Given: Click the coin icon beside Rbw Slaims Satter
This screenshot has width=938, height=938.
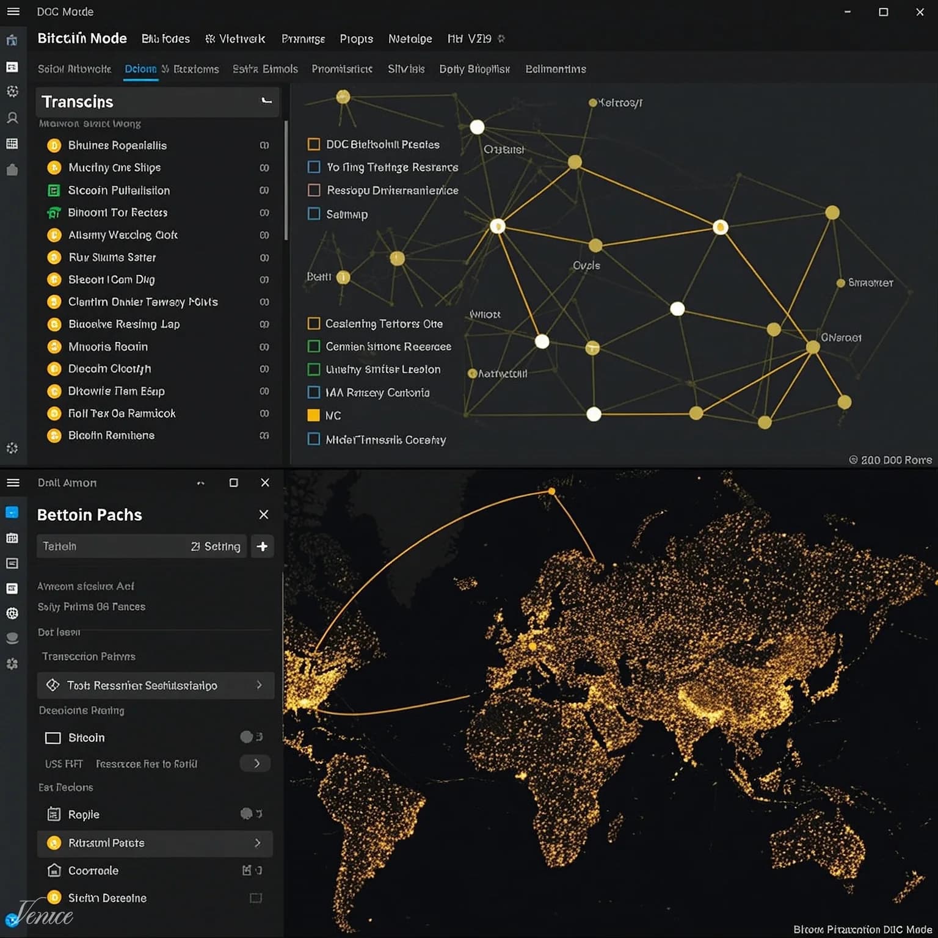Looking at the screenshot, I should coord(54,258).
